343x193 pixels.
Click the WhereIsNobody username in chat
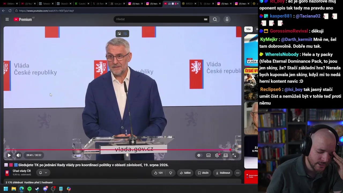282,54
